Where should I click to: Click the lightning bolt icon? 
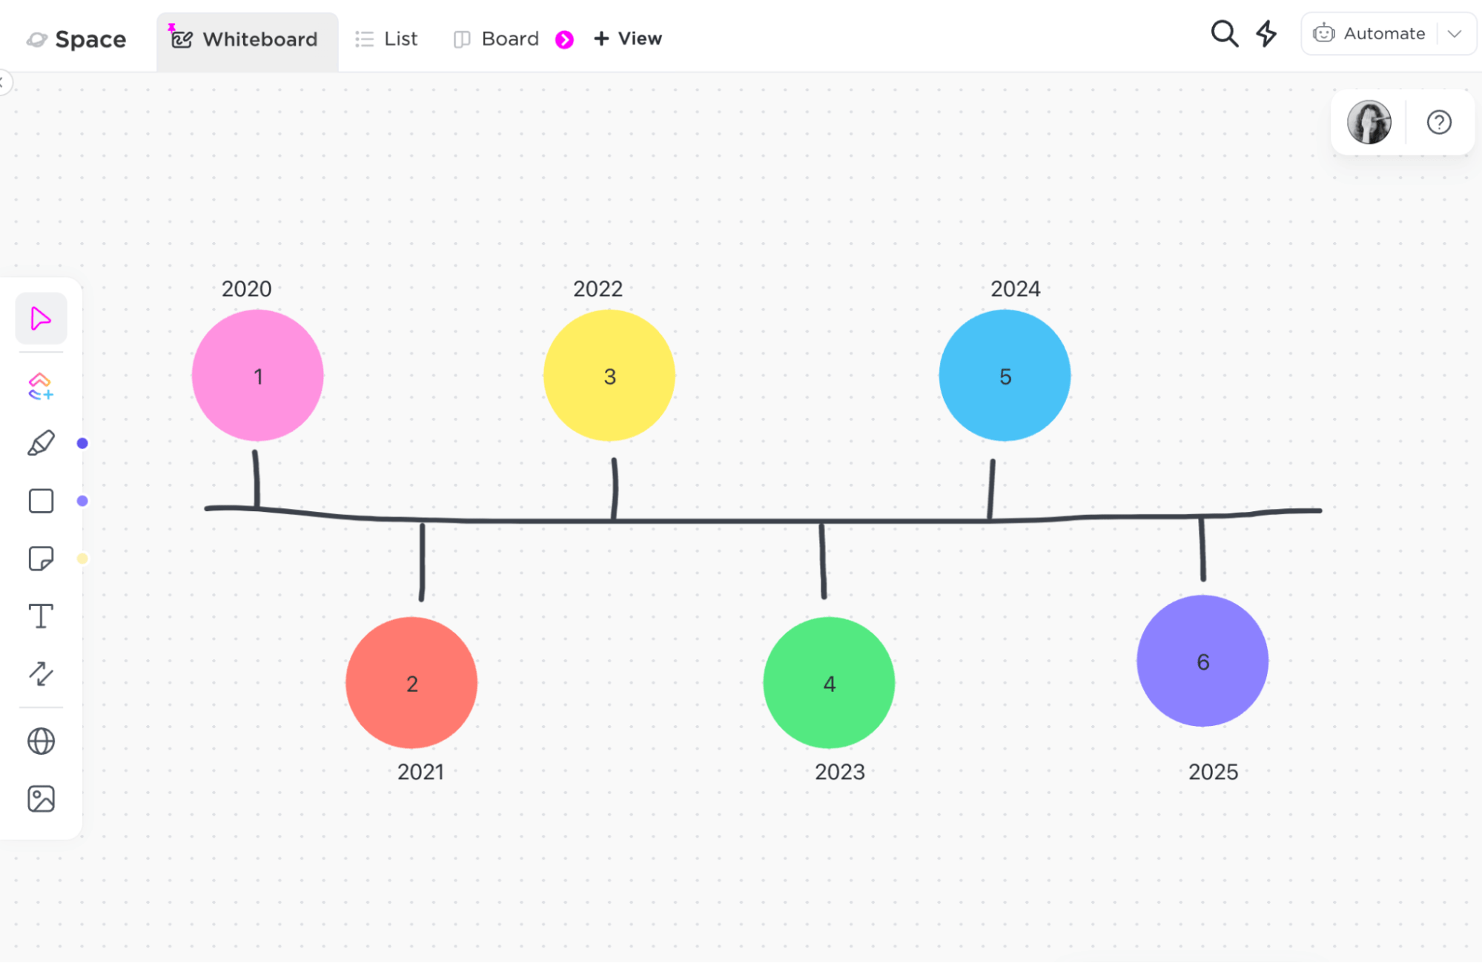[x=1266, y=34]
